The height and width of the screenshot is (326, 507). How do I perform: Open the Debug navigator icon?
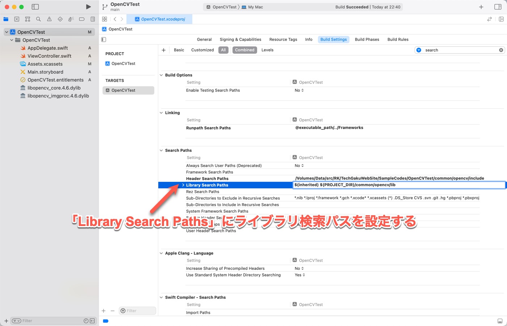coord(71,19)
